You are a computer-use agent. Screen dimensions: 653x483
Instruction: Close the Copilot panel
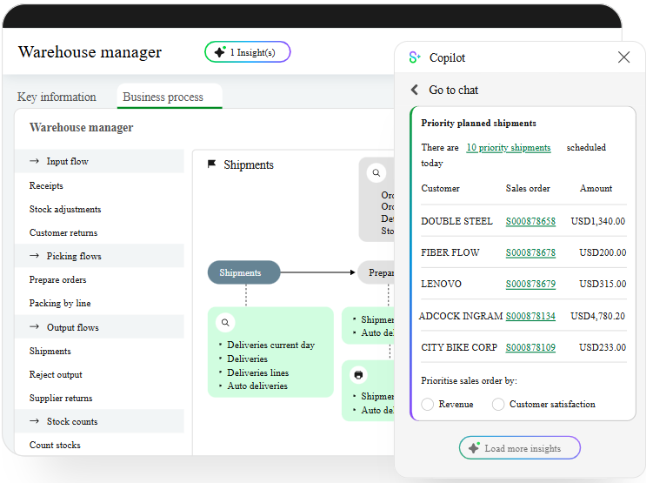(623, 57)
